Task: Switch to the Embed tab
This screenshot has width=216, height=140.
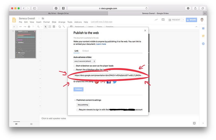Action: click(x=85, y=51)
